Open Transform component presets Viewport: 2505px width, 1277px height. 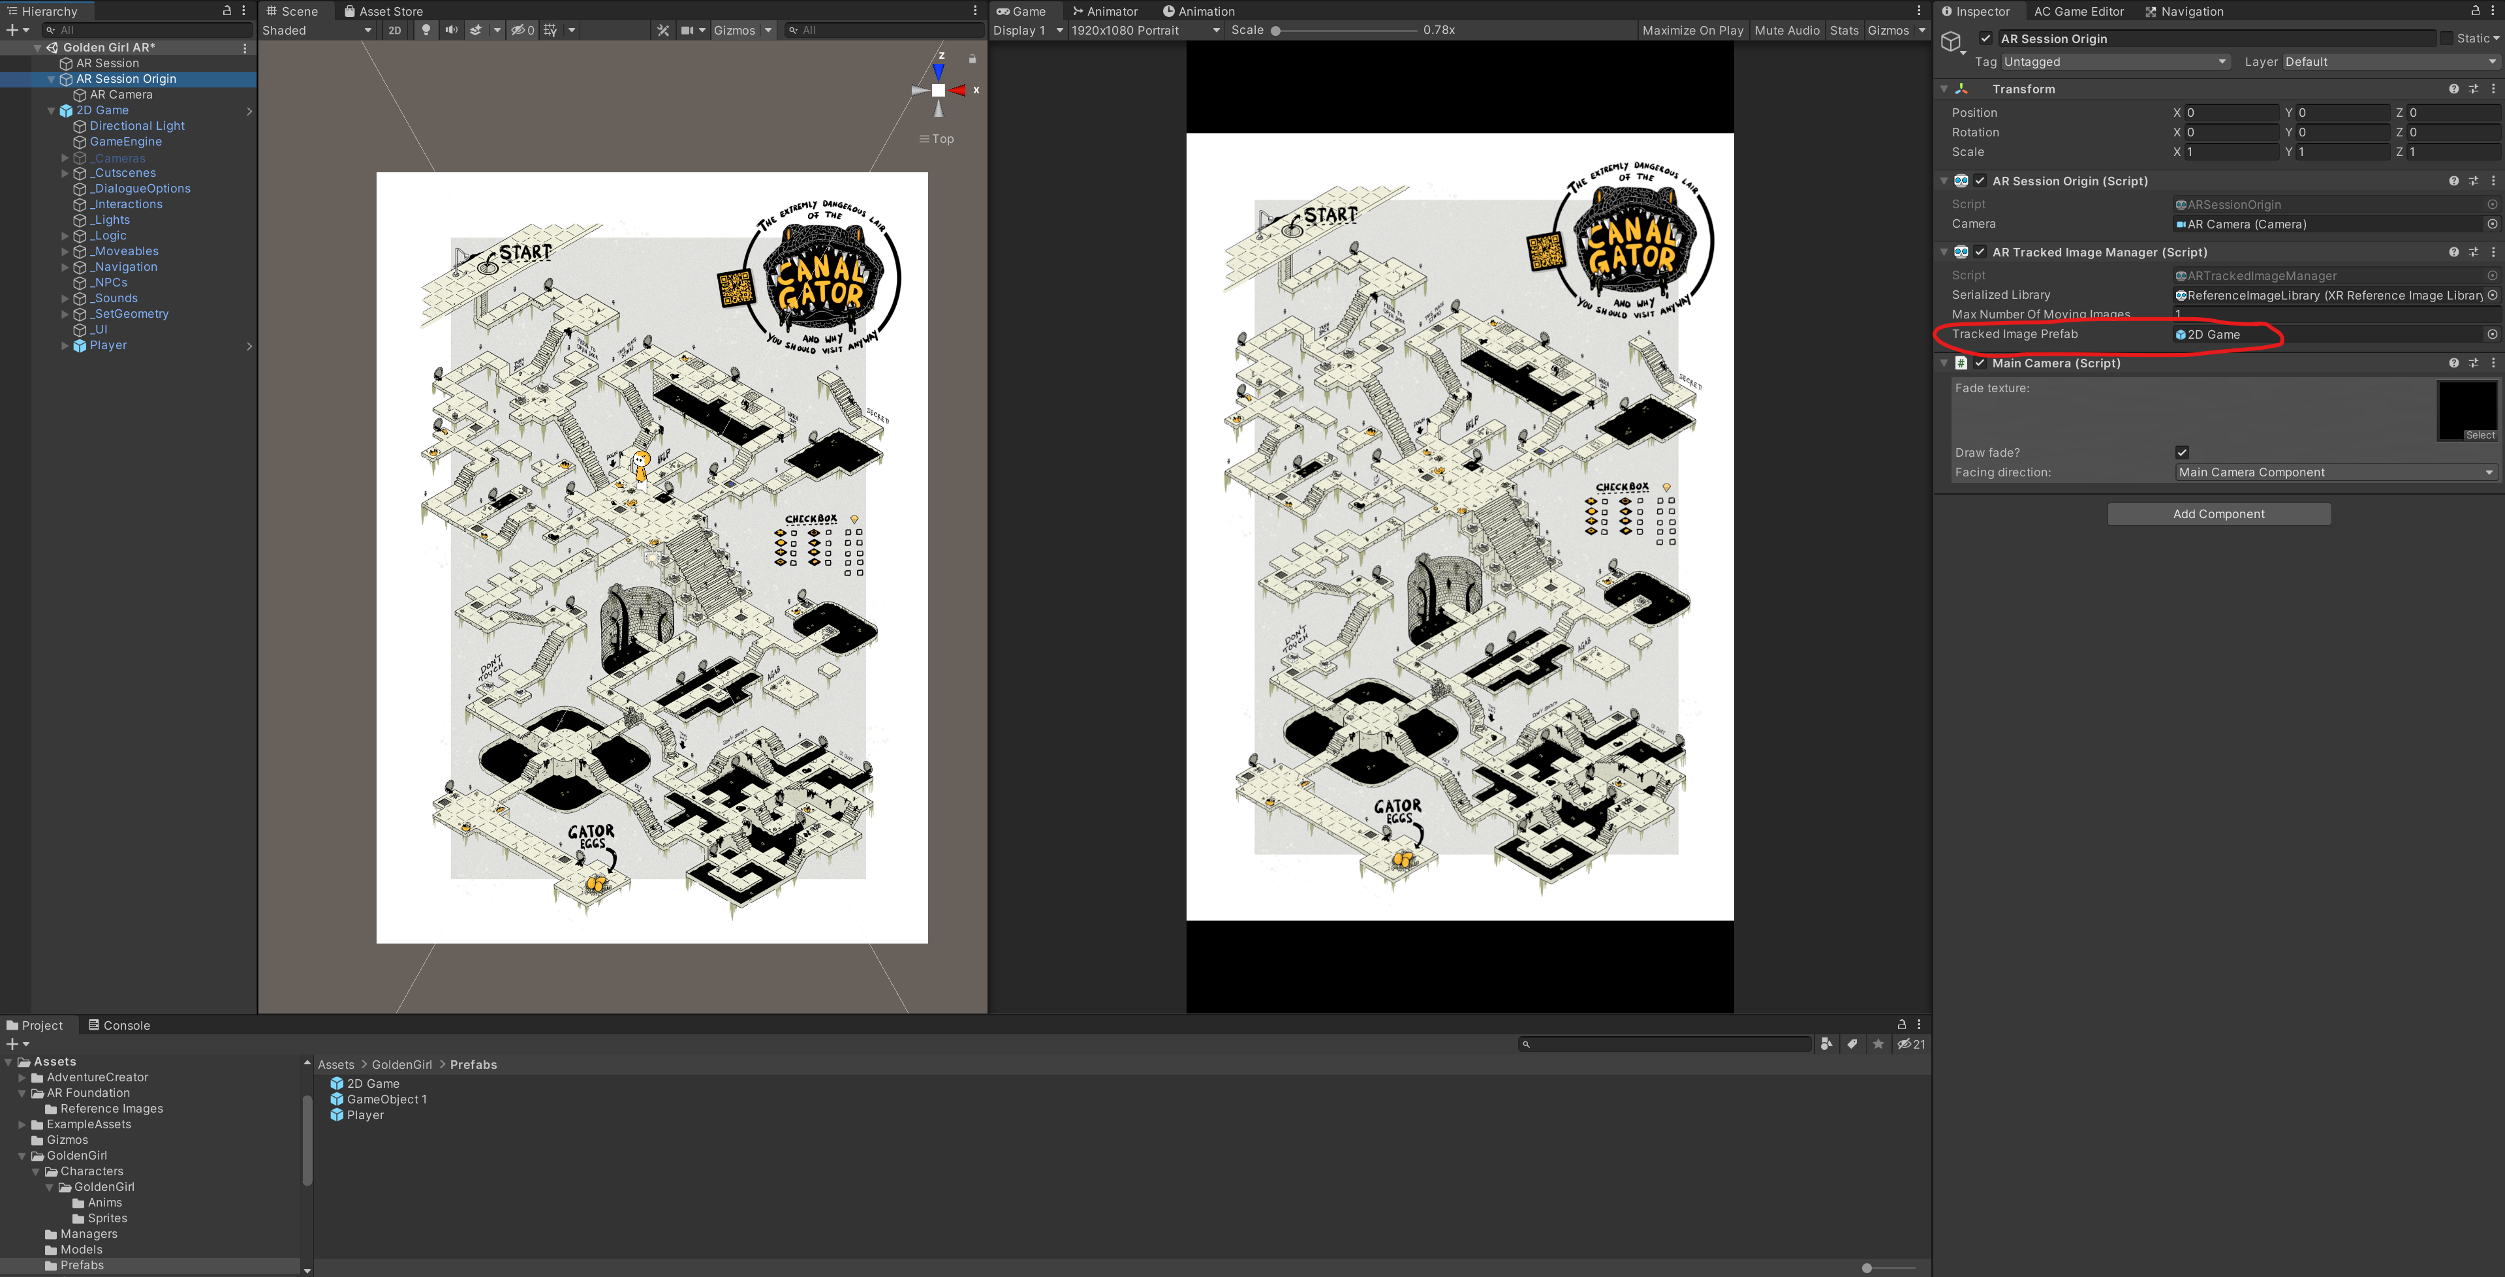(2474, 89)
